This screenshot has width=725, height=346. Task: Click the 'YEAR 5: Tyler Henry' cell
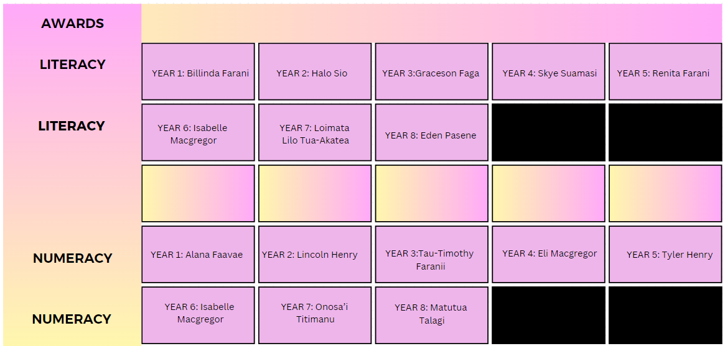click(665, 254)
